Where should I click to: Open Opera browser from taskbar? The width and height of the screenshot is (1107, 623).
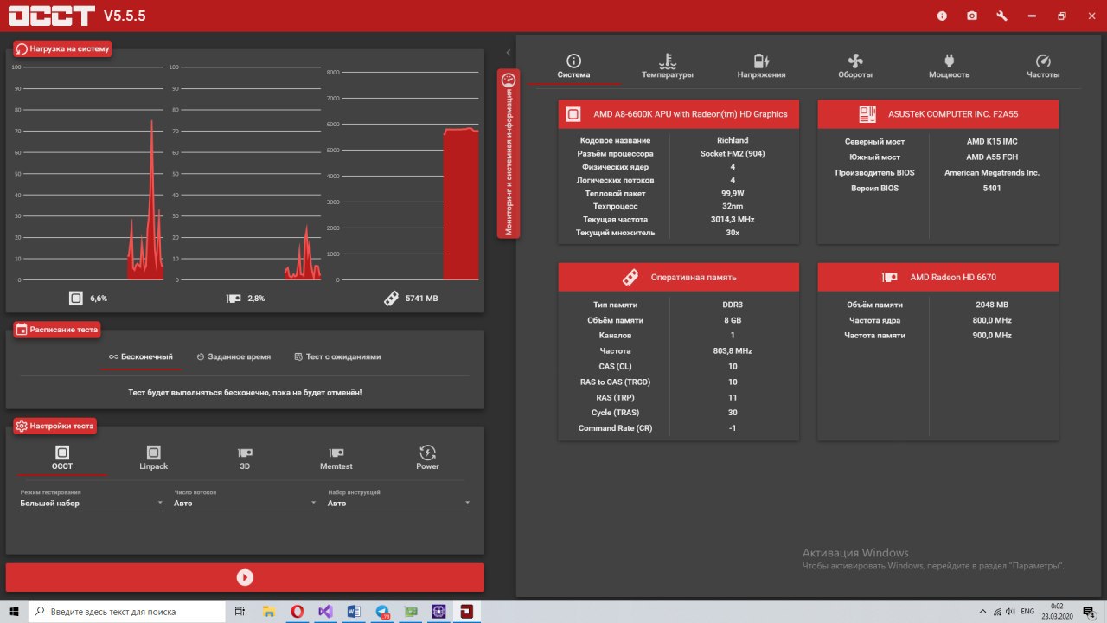297,611
